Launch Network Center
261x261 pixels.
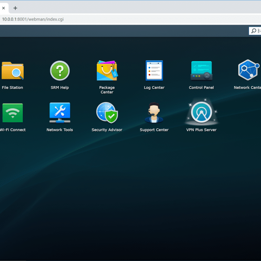[249, 70]
